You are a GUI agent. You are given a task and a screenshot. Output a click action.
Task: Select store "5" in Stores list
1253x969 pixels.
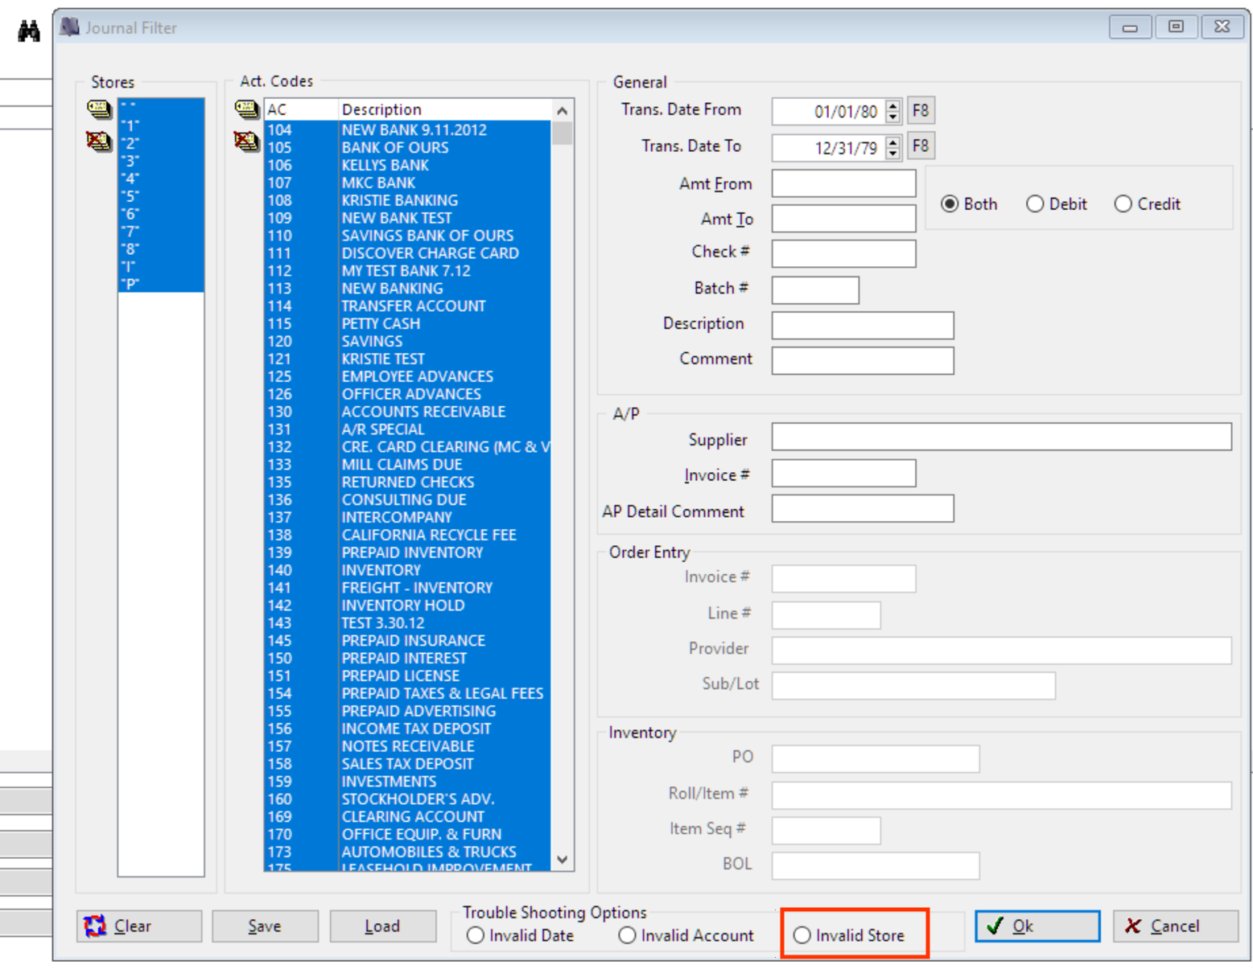tap(161, 195)
